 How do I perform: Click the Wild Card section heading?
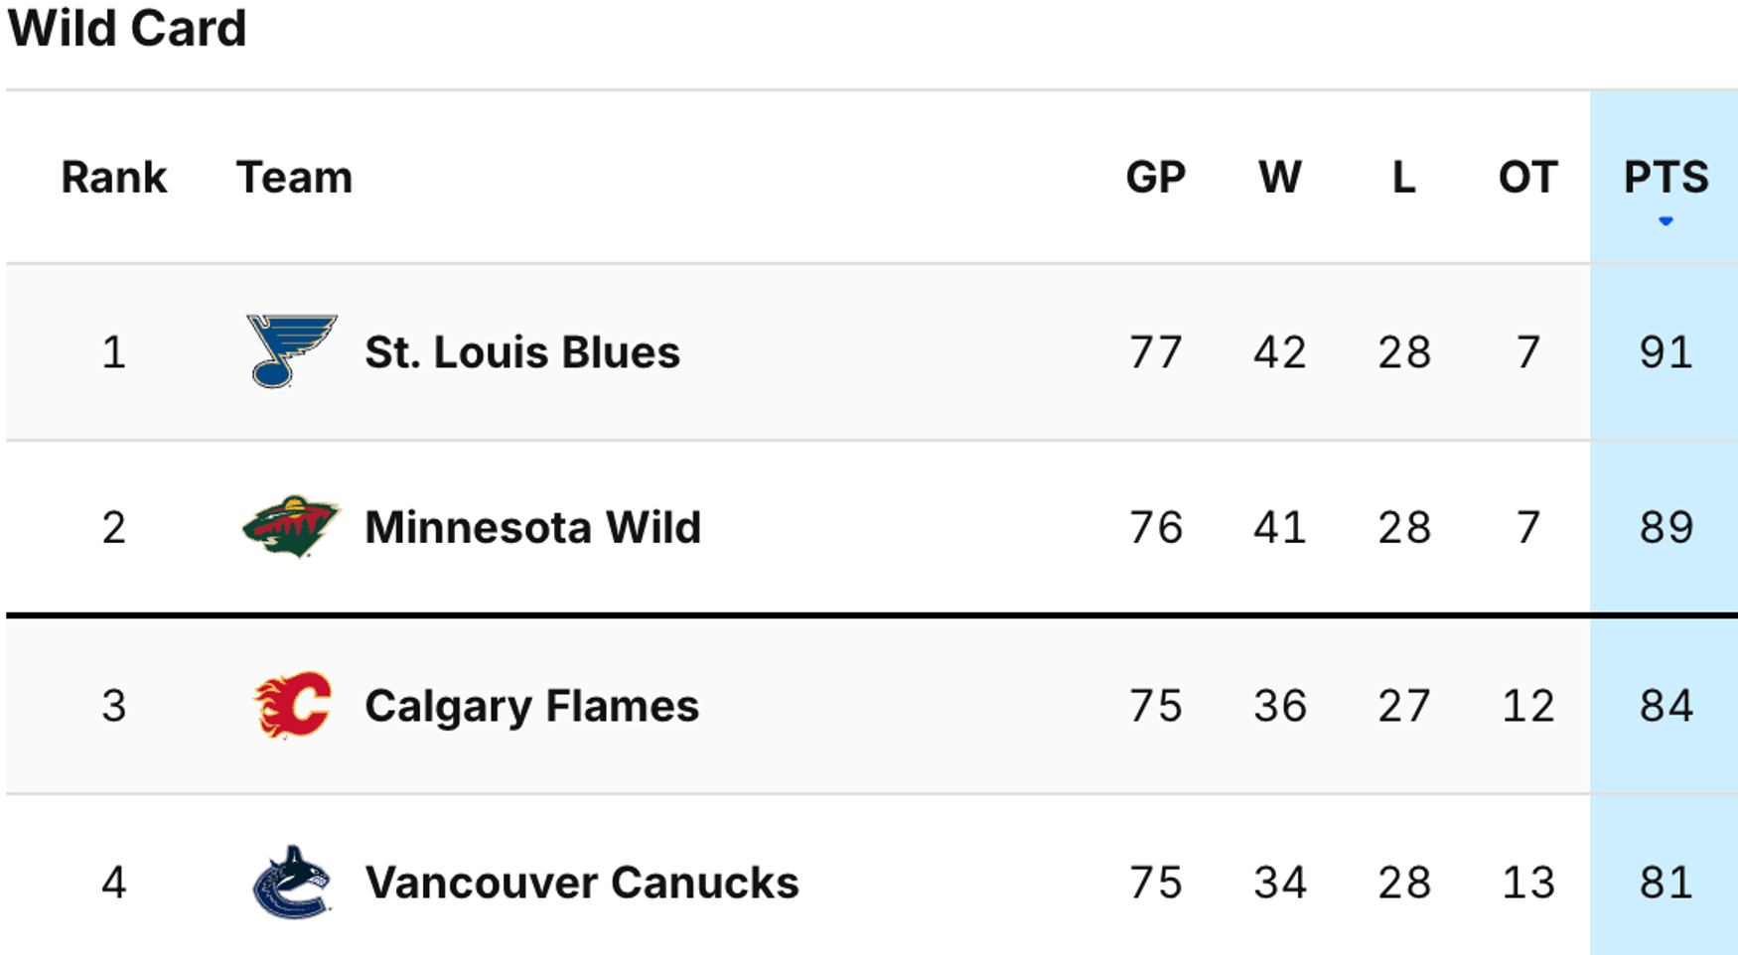point(127,28)
